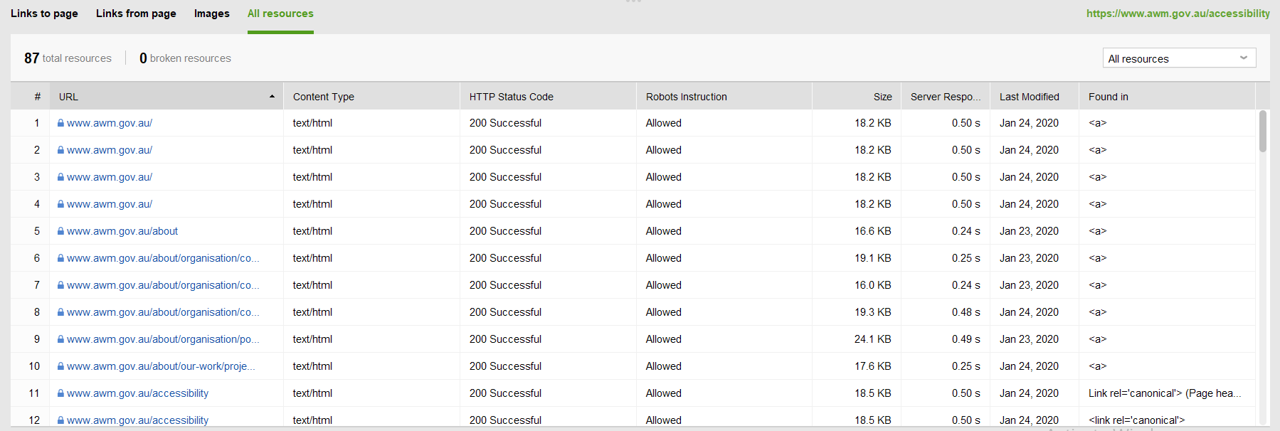Screen dimensions: 1280x431
Task: Sort by Server Response column header
Action: 946,97
